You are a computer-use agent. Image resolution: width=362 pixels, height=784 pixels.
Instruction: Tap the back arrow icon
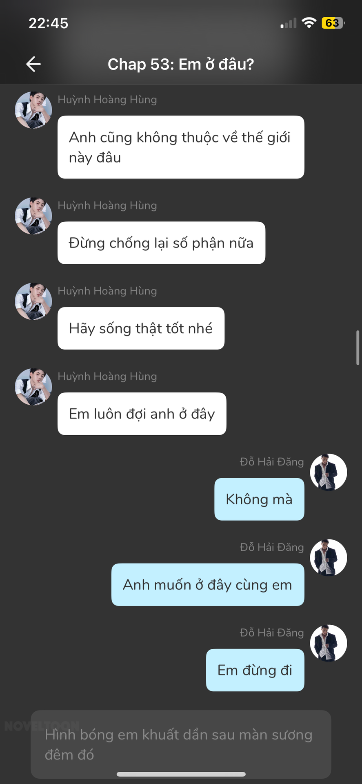(x=33, y=64)
